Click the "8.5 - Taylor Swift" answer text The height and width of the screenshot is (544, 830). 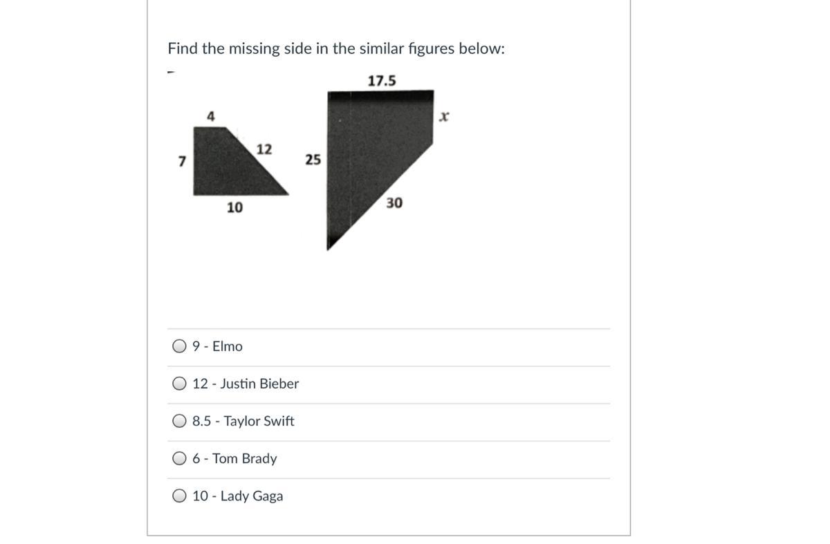pyautogui.click(x=243, y=421)
